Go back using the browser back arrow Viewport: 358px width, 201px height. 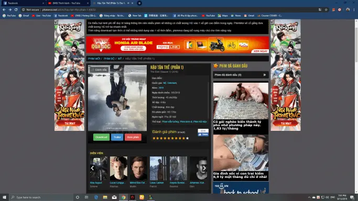click(4, 10)
